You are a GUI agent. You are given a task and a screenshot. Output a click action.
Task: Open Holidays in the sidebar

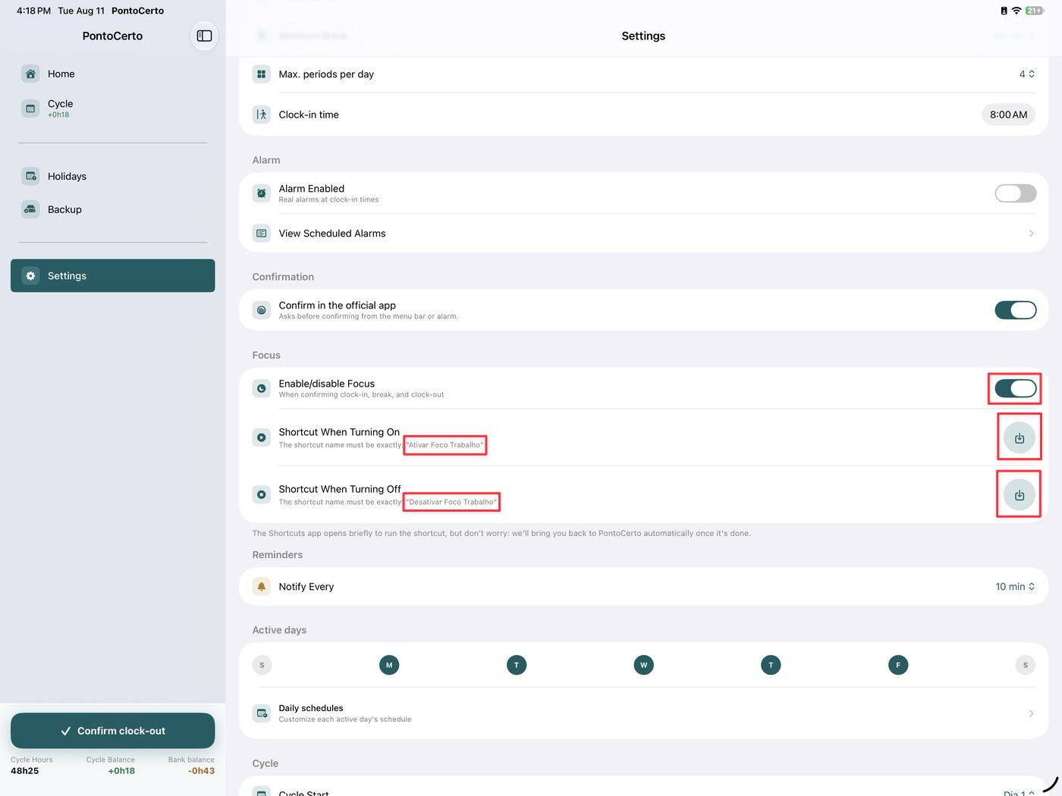(x=113, y=176)
